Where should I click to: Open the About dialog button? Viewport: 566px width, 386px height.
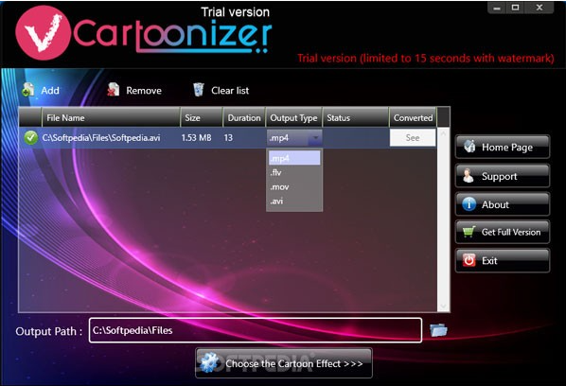[x=502, y=204]
